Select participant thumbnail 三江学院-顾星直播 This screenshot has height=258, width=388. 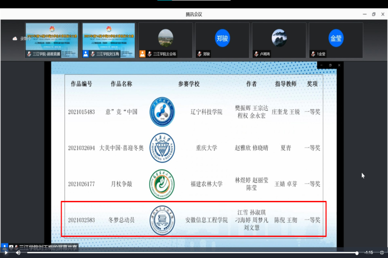pos(52,40)
